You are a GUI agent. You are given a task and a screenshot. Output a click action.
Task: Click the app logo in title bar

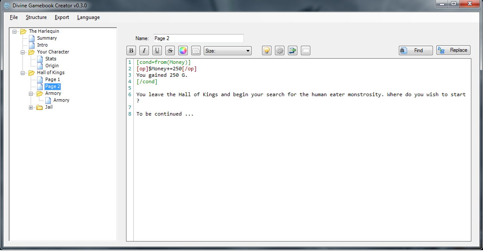[x=6, y=6]
